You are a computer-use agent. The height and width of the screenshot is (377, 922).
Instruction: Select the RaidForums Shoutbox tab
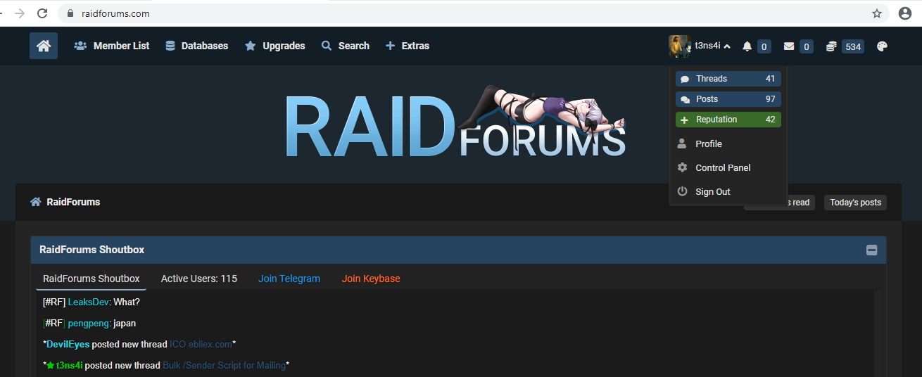(91, 279)
